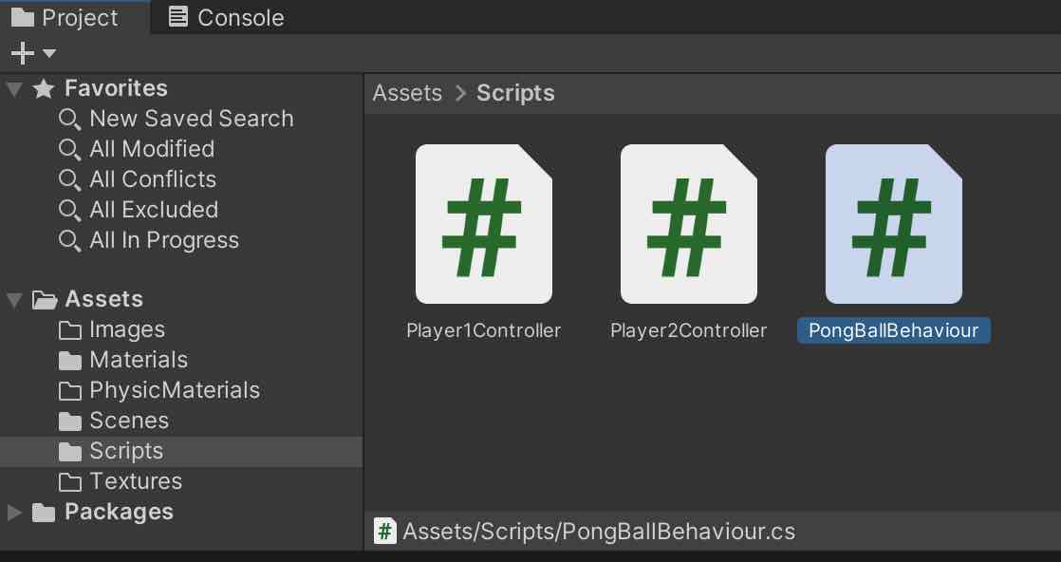Click the plus icon to create asset

coord(22,53)
